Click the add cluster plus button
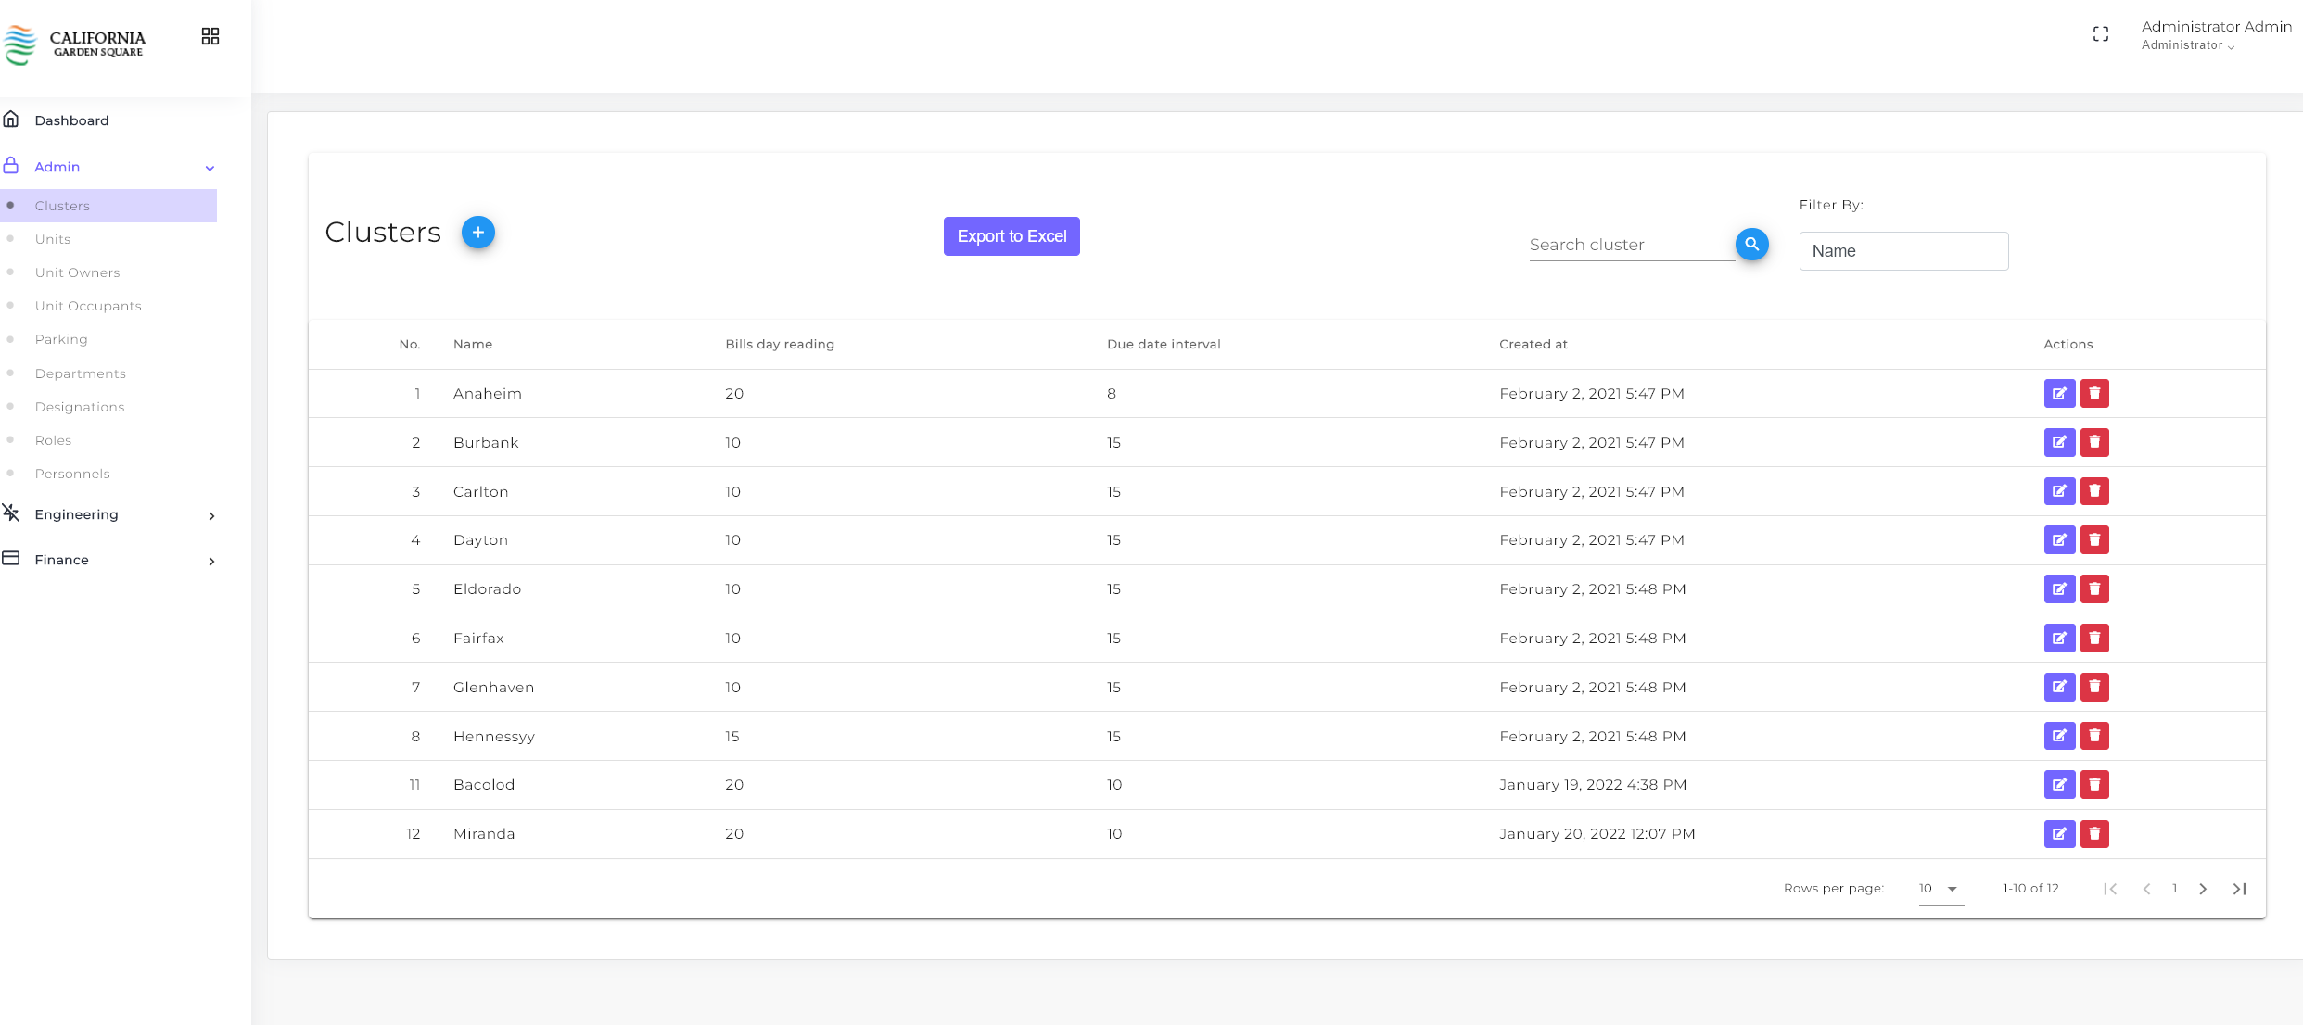 click(477, 232)
